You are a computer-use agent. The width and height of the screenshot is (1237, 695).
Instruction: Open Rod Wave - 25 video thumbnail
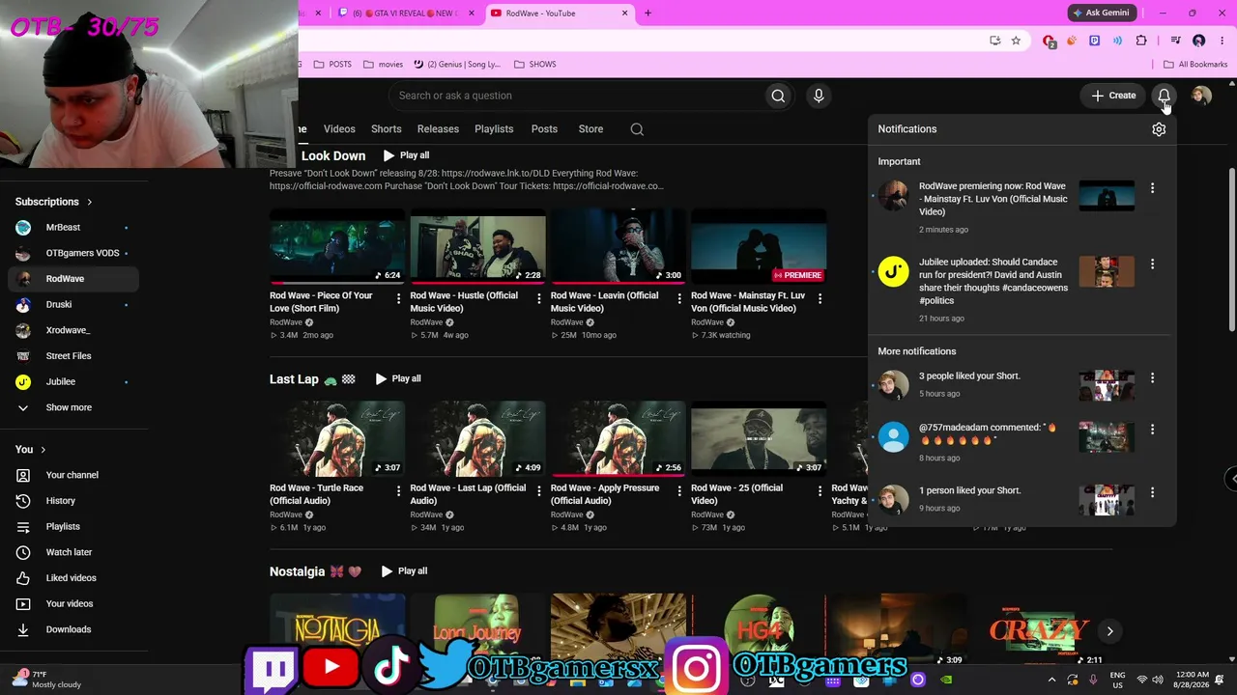point(759,439)
